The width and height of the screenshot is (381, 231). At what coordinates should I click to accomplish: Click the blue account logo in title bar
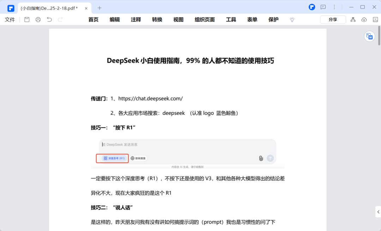pos(312,7)
